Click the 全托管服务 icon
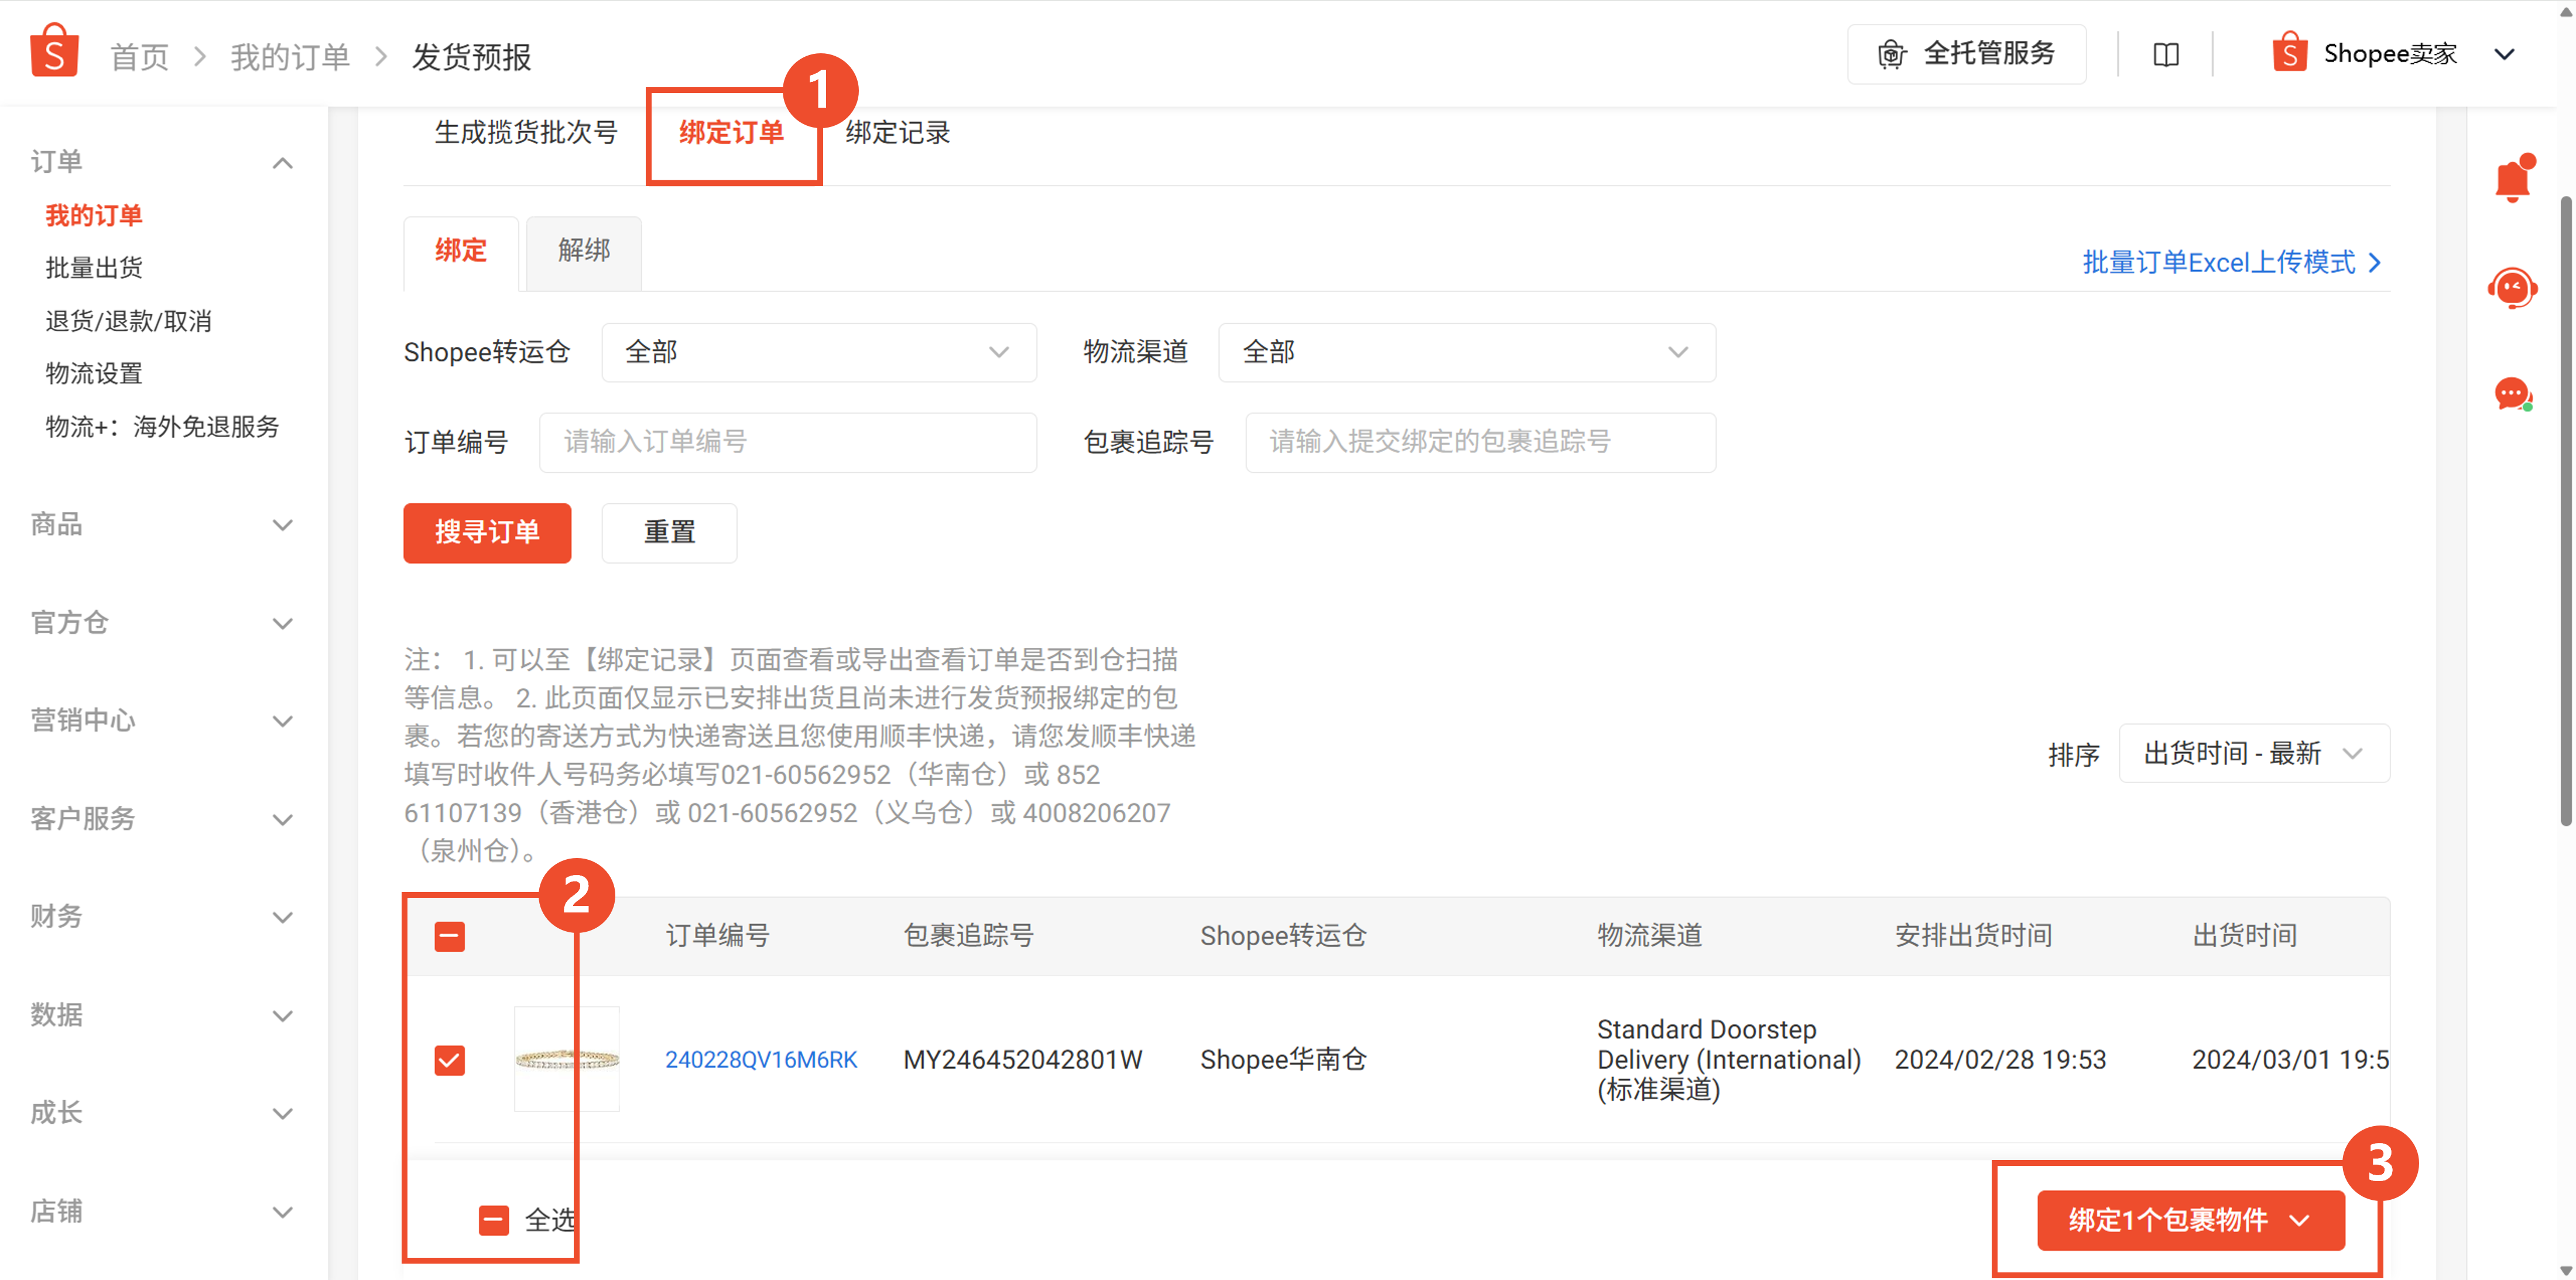This screenshot has height=1280, width=2576. [1891, 54]
